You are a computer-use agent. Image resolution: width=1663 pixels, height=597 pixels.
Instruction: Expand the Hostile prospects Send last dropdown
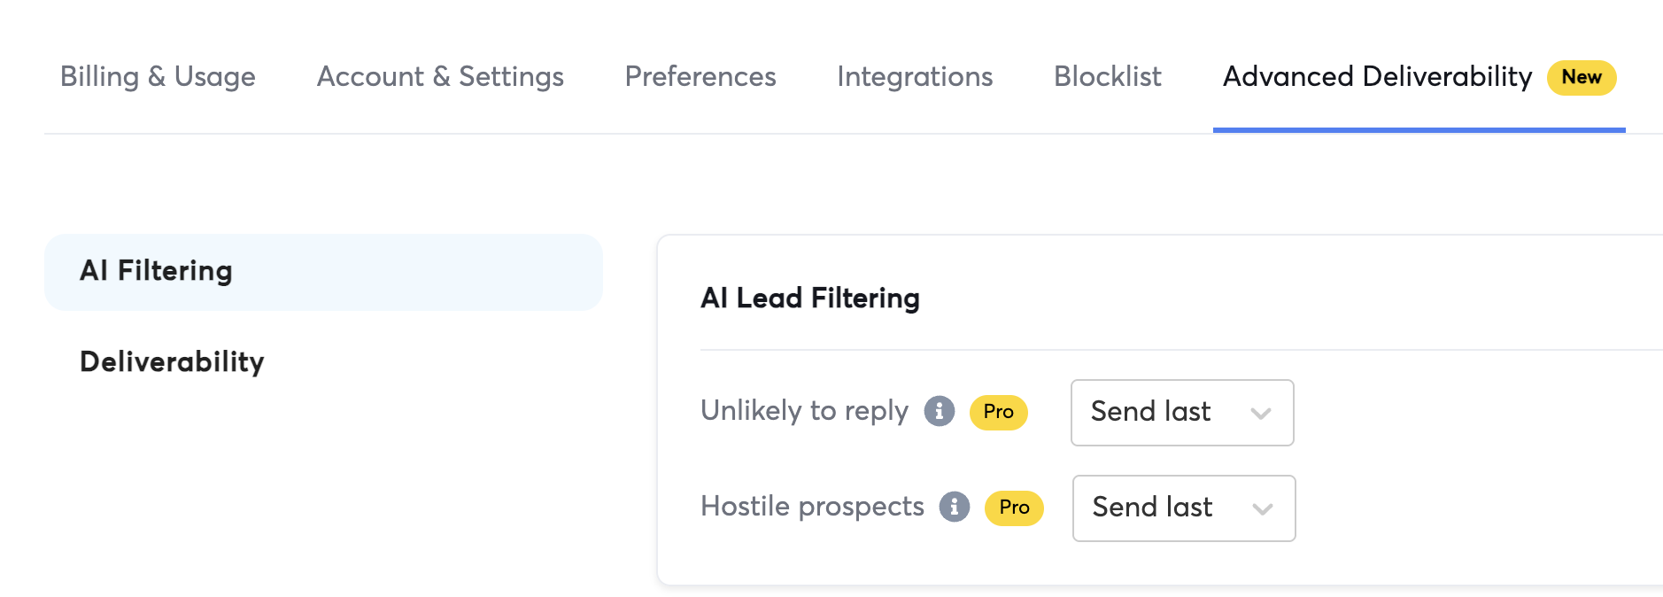(x=1183, y=508)
